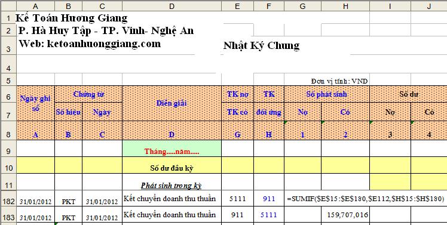Select column E header
Image resolution: width=447 pixels, height=225 pixels.
237,6
